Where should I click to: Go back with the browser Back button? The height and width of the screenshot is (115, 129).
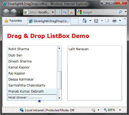click(6, 12)
